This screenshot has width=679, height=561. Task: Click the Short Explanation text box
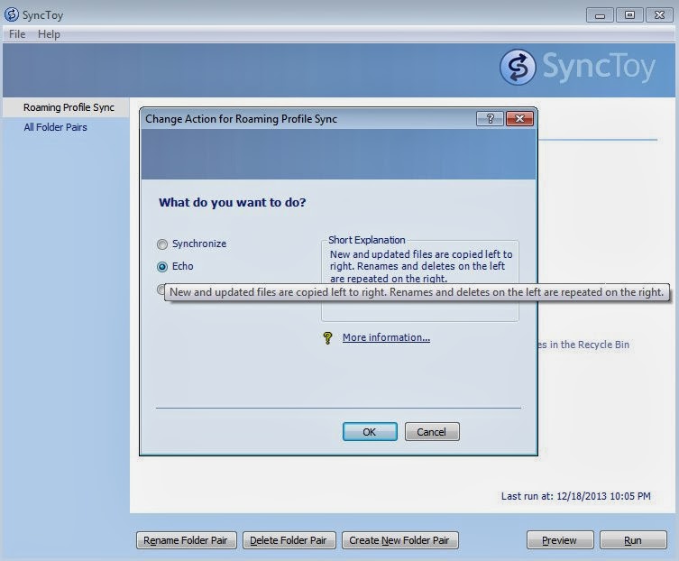click(419, 280)
